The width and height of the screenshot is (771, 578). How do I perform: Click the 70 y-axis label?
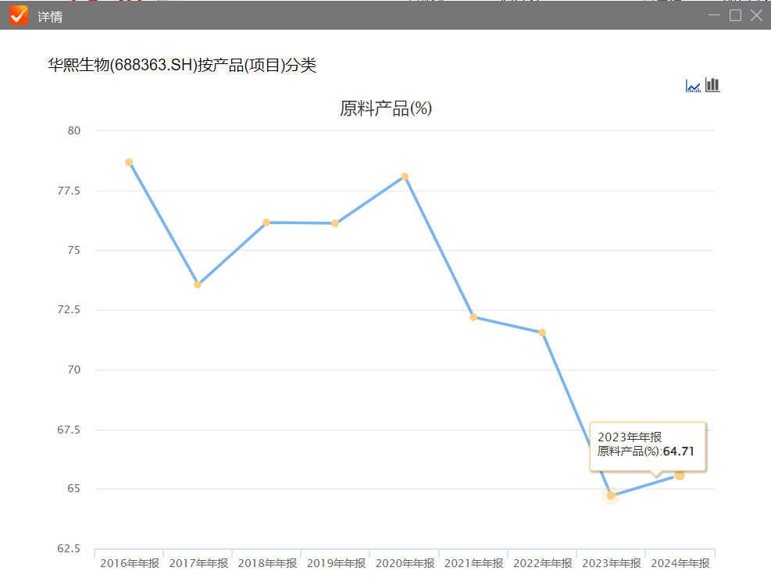click(73, 369)
